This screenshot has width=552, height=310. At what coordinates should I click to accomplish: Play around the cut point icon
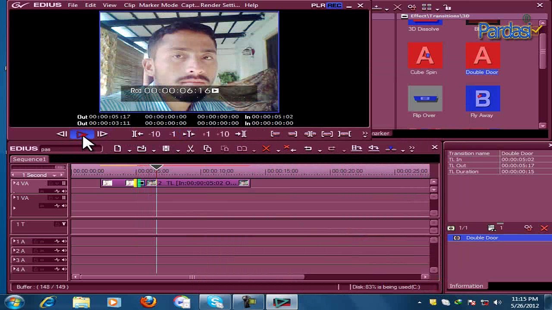[189, 134]
